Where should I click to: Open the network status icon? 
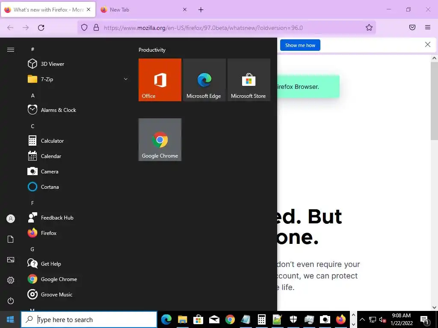click(x=373, y=319)
